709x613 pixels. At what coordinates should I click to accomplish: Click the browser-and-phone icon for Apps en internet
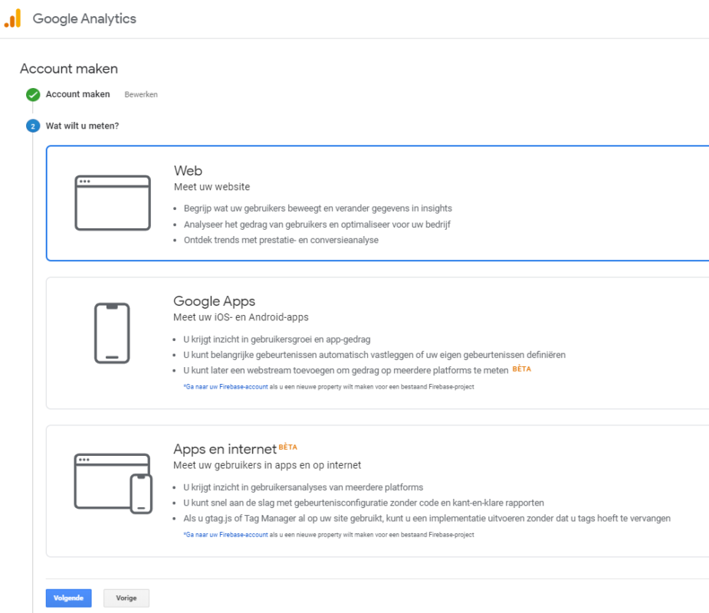(x=113, y=484)
